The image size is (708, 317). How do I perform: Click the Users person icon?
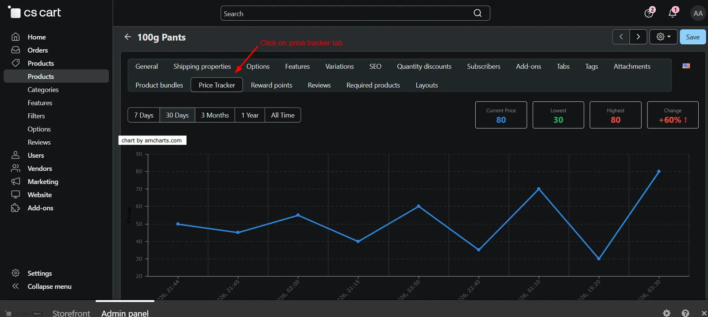[15, 155]
